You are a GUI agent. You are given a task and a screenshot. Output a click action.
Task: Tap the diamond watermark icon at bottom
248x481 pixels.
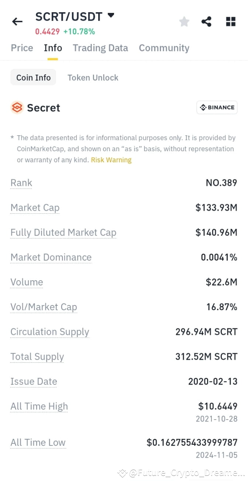pos(122,472)
